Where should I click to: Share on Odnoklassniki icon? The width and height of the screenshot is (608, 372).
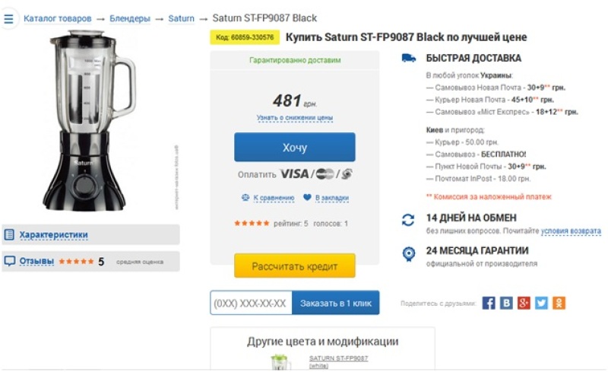(559, 303)
